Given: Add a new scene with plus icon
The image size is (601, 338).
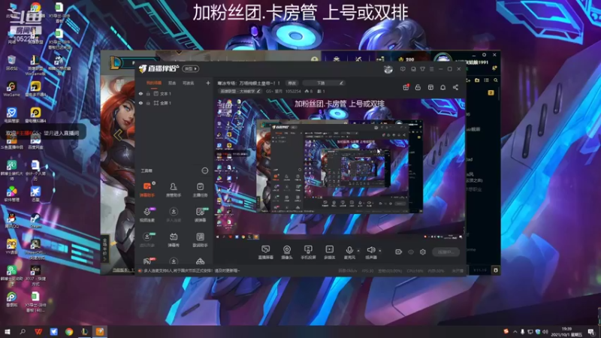Looking at the screenshot, I should (x=208, y=83).
